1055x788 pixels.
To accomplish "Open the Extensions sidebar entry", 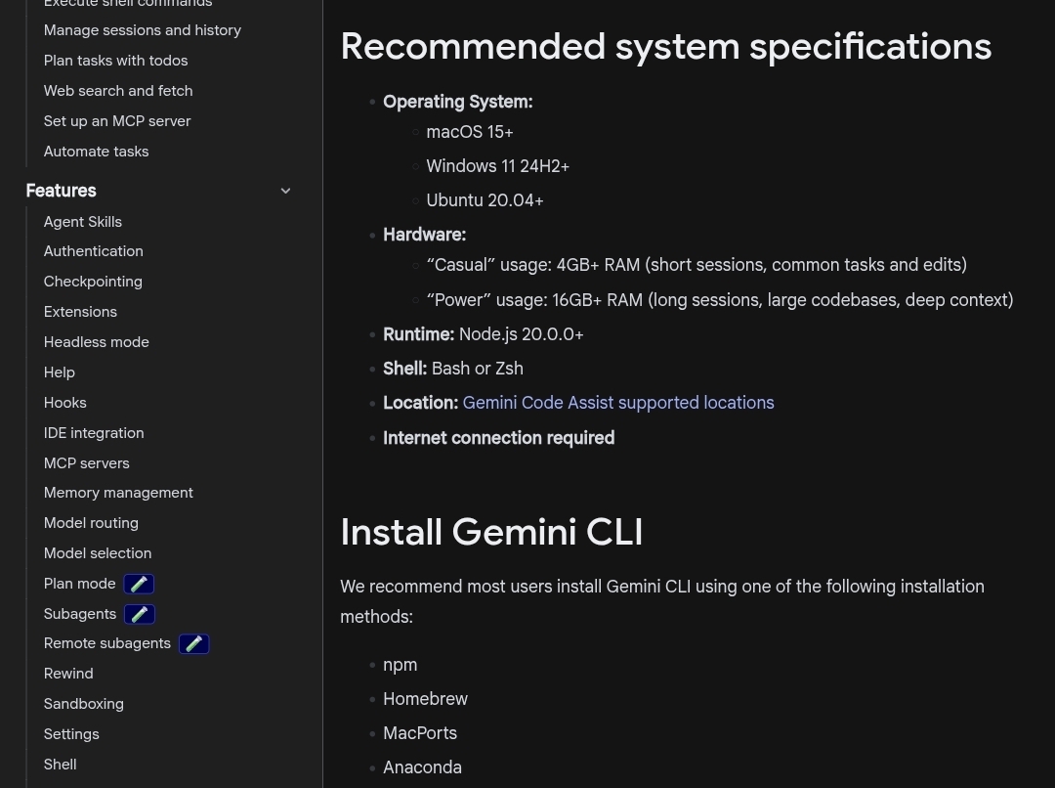I will pyautogui.click(x=80, y=312).
